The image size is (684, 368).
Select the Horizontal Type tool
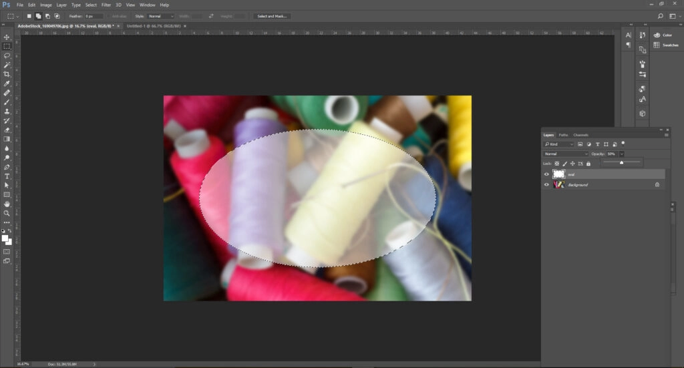[x=7, y=176]
